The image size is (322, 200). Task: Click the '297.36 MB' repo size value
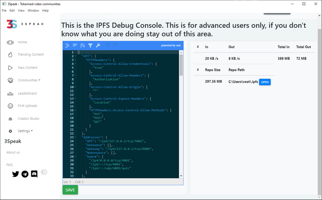point(213,81)
